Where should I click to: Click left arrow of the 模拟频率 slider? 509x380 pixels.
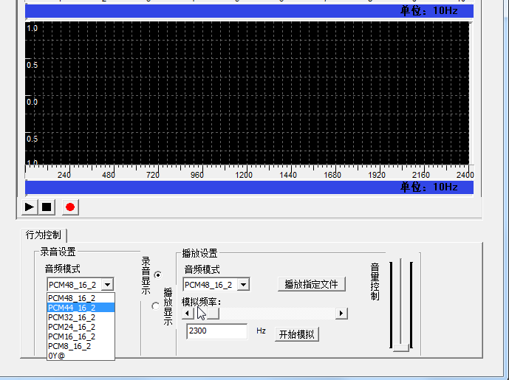[188, 314]
